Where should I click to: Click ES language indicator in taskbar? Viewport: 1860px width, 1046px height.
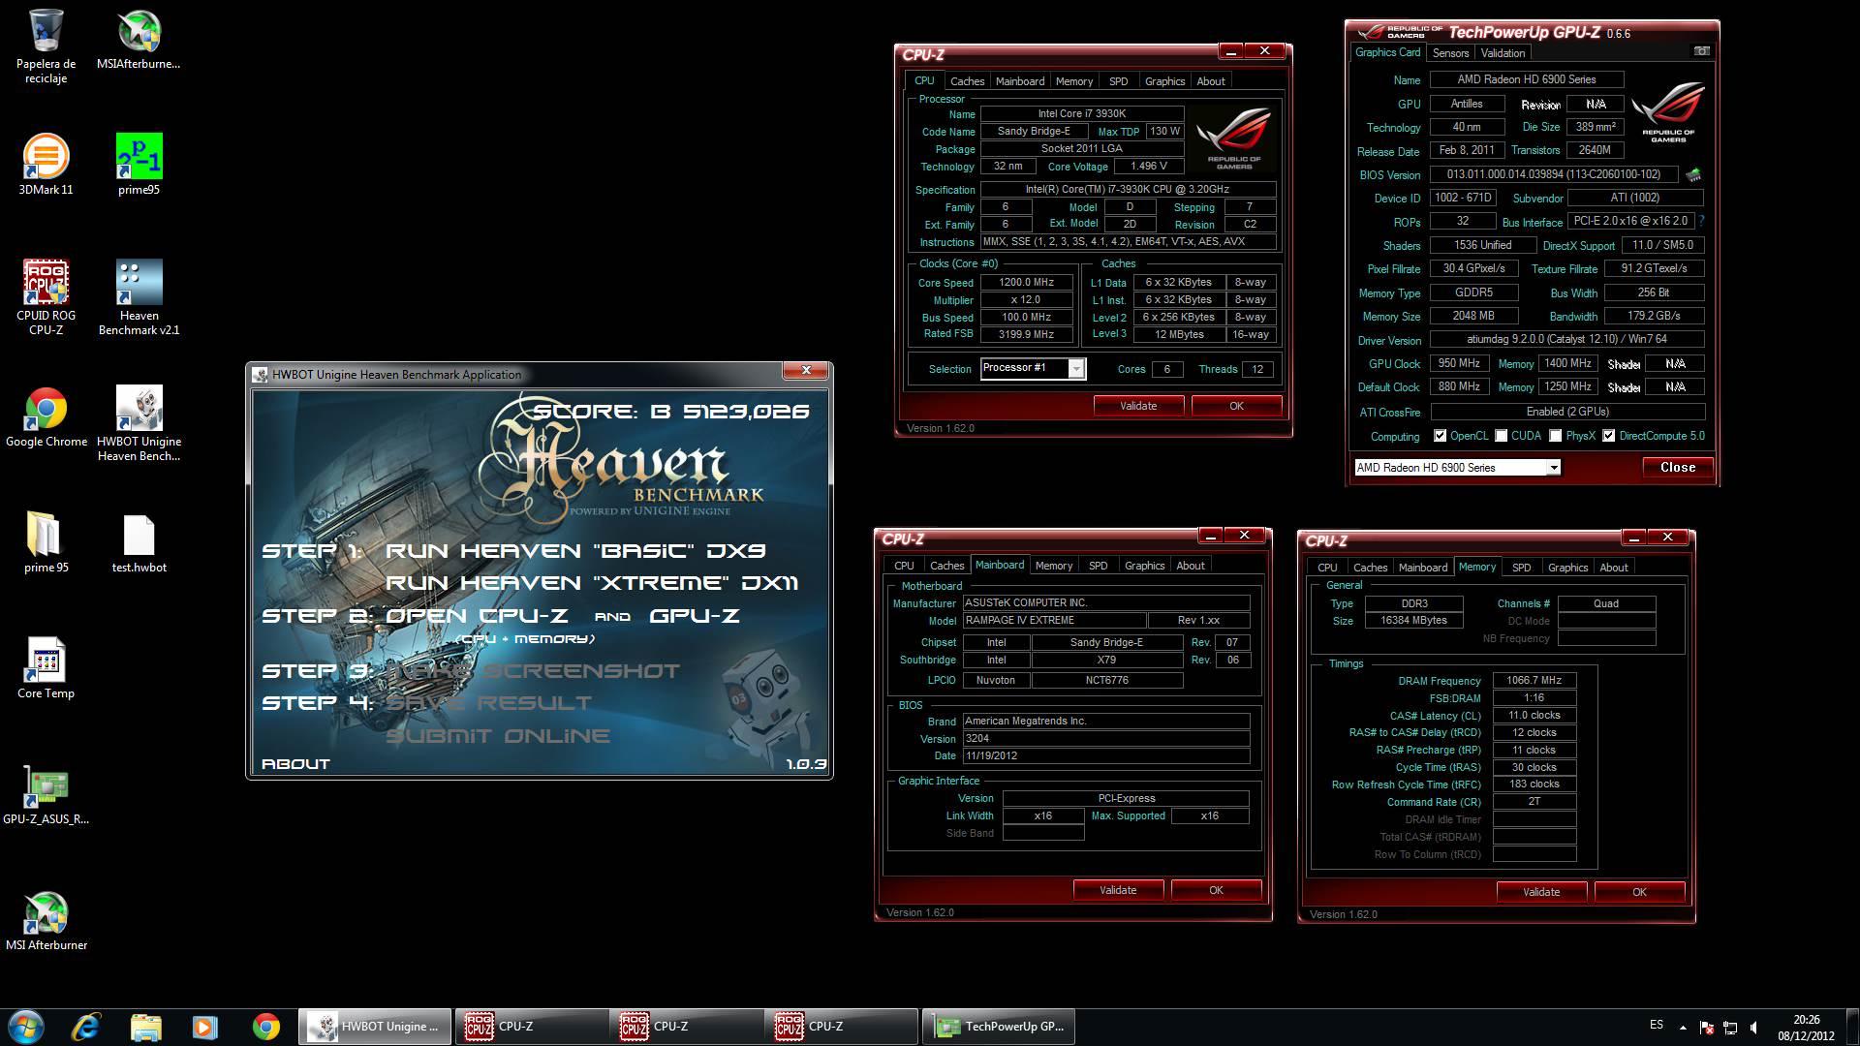[x=1657, y=1025]
